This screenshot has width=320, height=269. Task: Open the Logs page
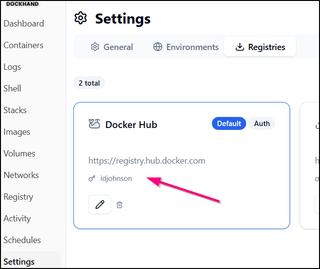click(x=12, y=67)
